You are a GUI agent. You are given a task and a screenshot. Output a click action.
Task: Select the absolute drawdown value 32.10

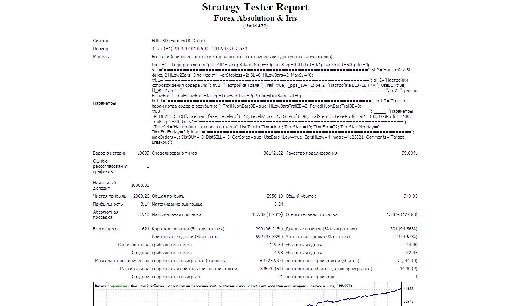[144, 214]
